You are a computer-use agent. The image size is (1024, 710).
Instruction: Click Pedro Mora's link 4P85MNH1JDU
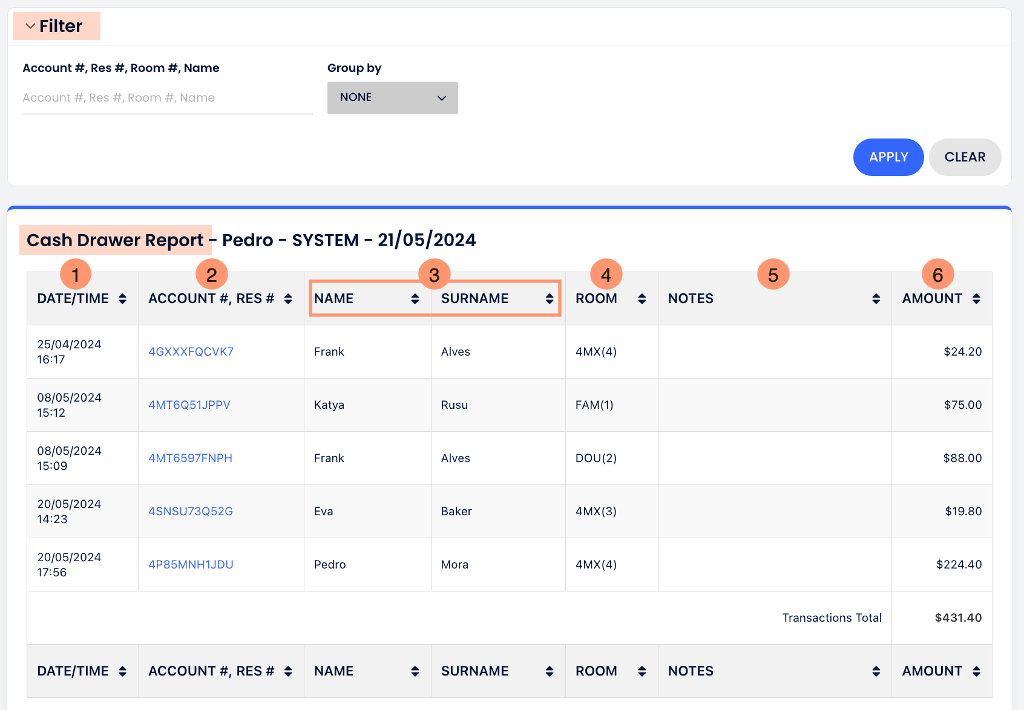191,565
